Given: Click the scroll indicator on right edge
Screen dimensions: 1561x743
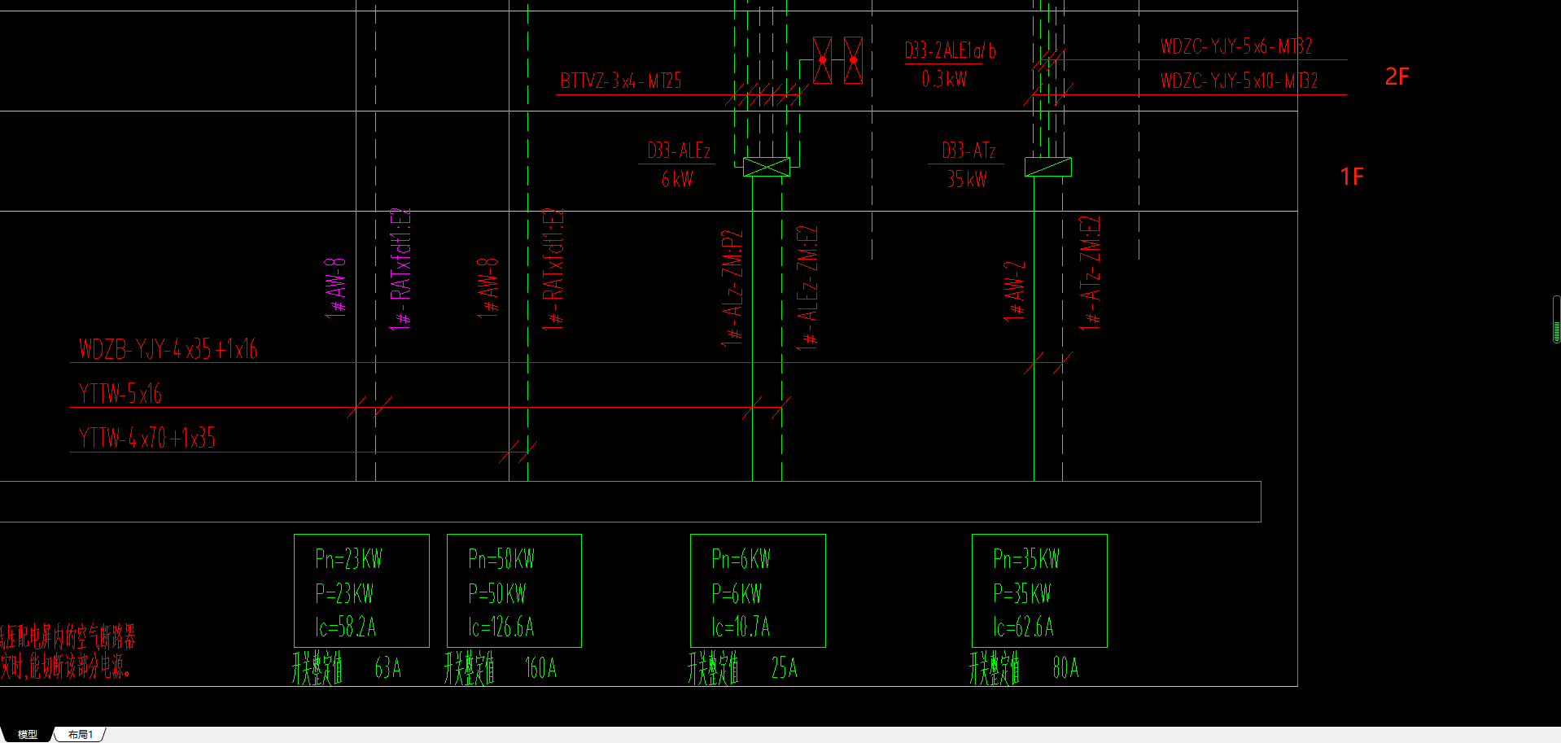Looking at the screenshot, I should (1557, 319).
